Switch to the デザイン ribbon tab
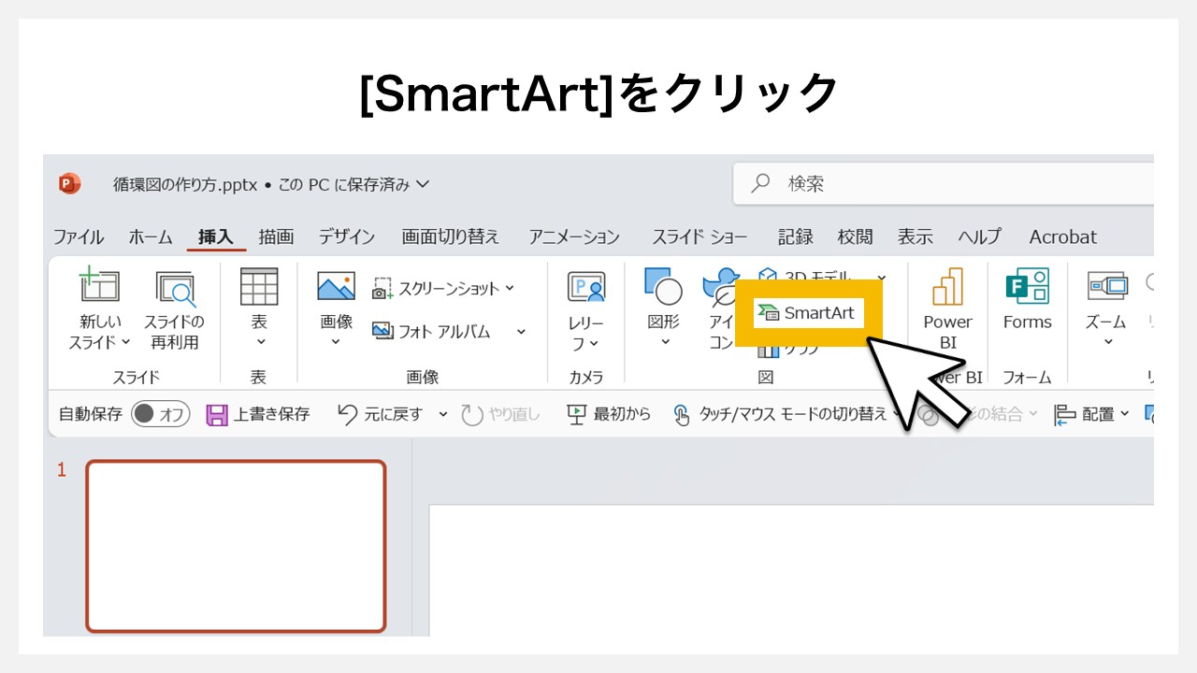This screenshot has width=1197, height=673. (x=346, y=236)
